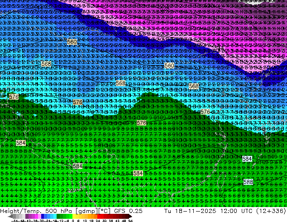
Task: Click the '42' legend scale value
Action: coord(118,221)
